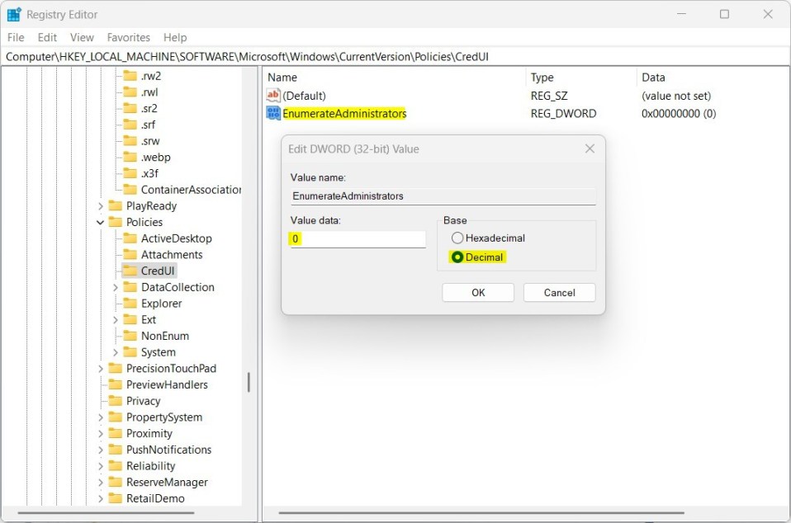The image size is (791, 523).
Task: Expand the RetailDemo tree node
Action: pyautogui.click(x=101, y=499)
